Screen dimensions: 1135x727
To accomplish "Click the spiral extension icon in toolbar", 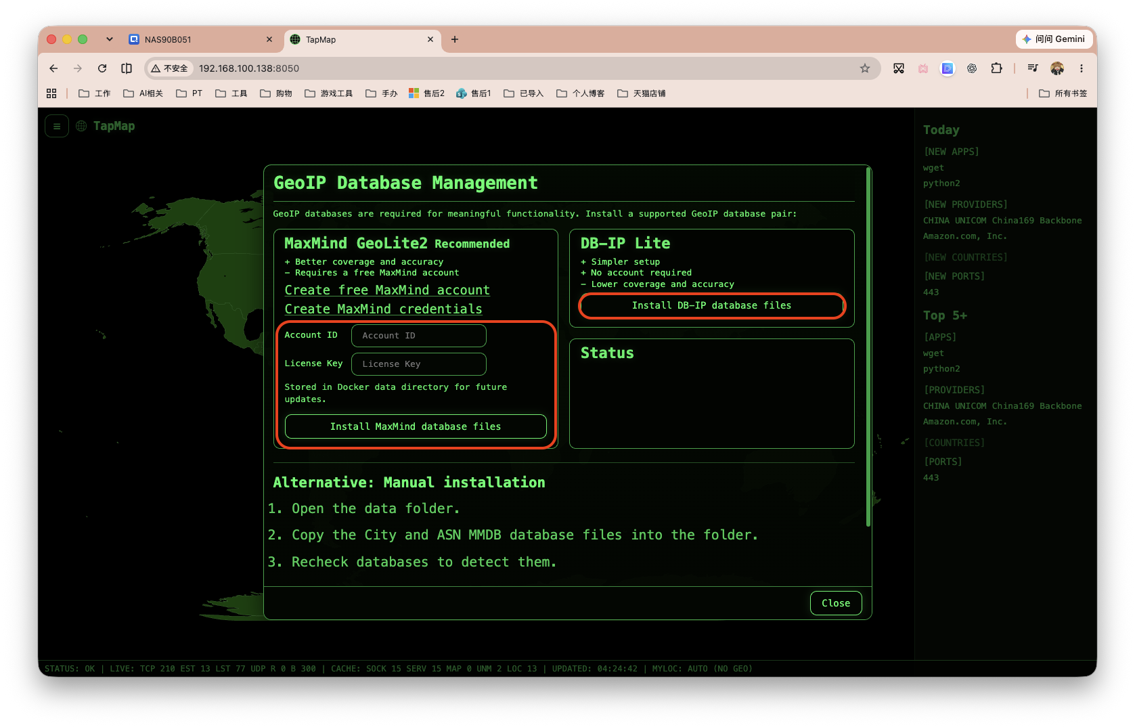I will pos(972,68).
